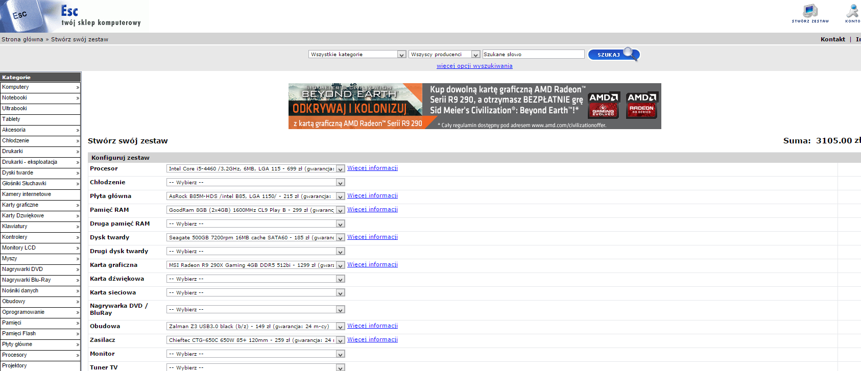This screenshot has width=861, height=371.
Task: Open Procesory category in sidebar
Action: pyautogui.click(x=40, y=355)
